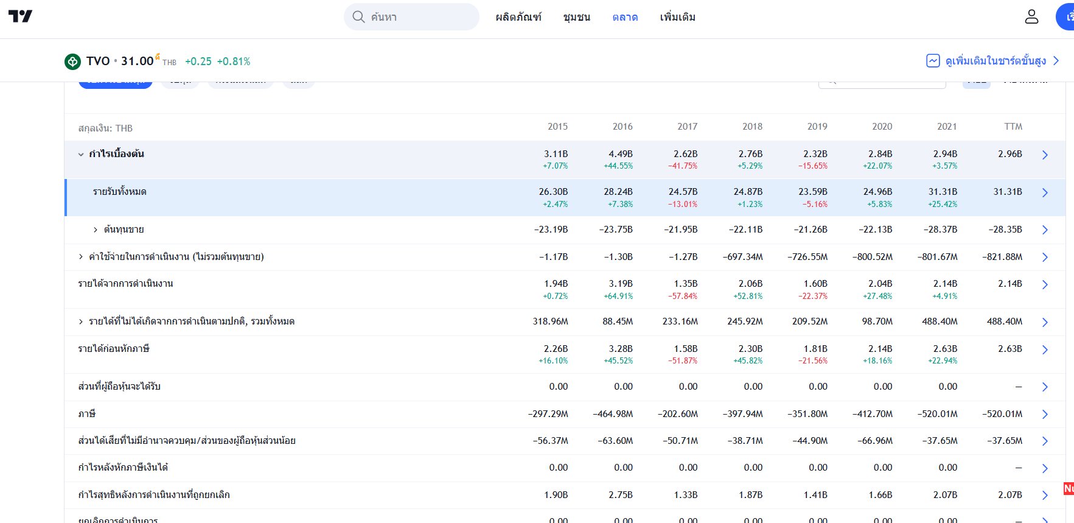Open the user profile icon
1074x523 pixels.
tap(1031, 16)
